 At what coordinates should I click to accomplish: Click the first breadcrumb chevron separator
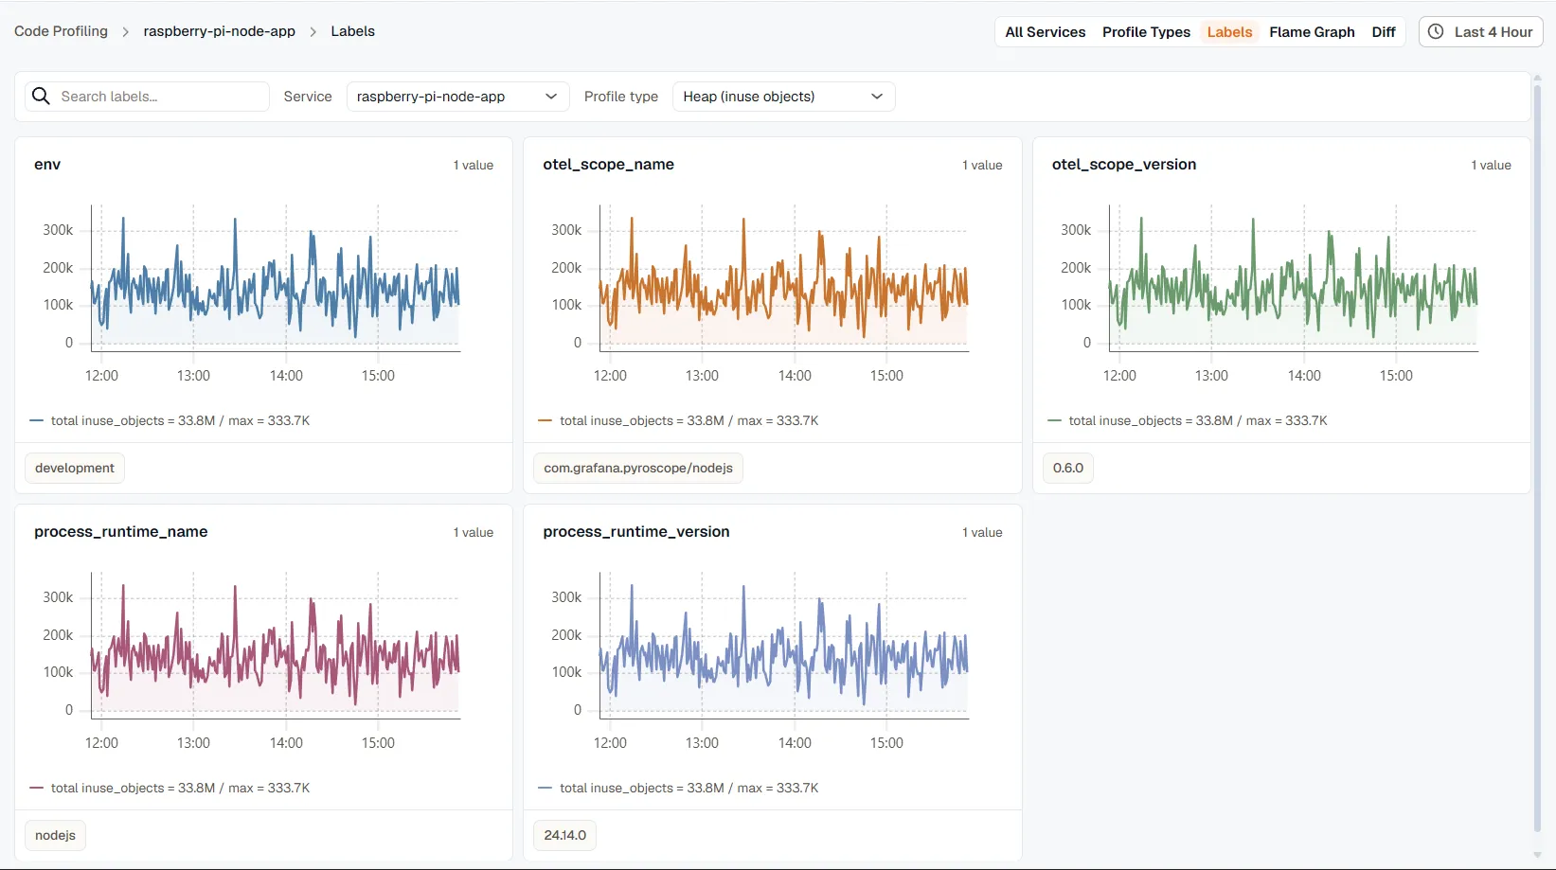126,31
